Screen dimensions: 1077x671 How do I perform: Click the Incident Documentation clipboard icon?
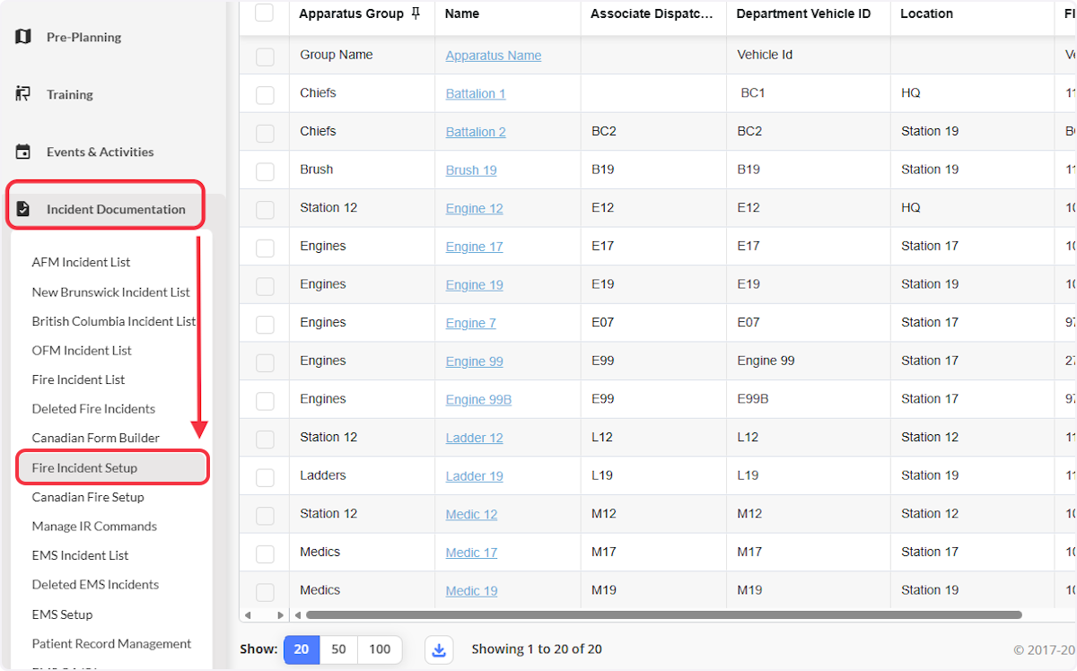(x=23, y=209)
